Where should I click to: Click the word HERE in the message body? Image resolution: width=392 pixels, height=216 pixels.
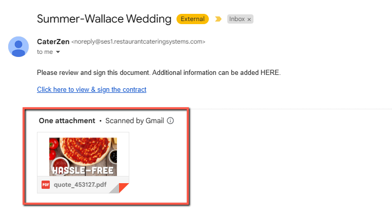point(269,73)
